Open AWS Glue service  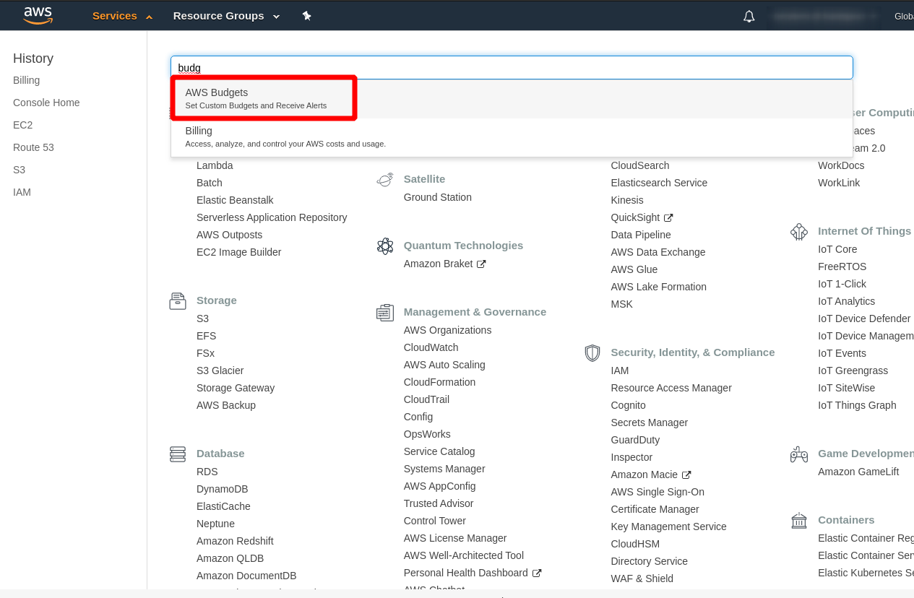click(634, 269)
